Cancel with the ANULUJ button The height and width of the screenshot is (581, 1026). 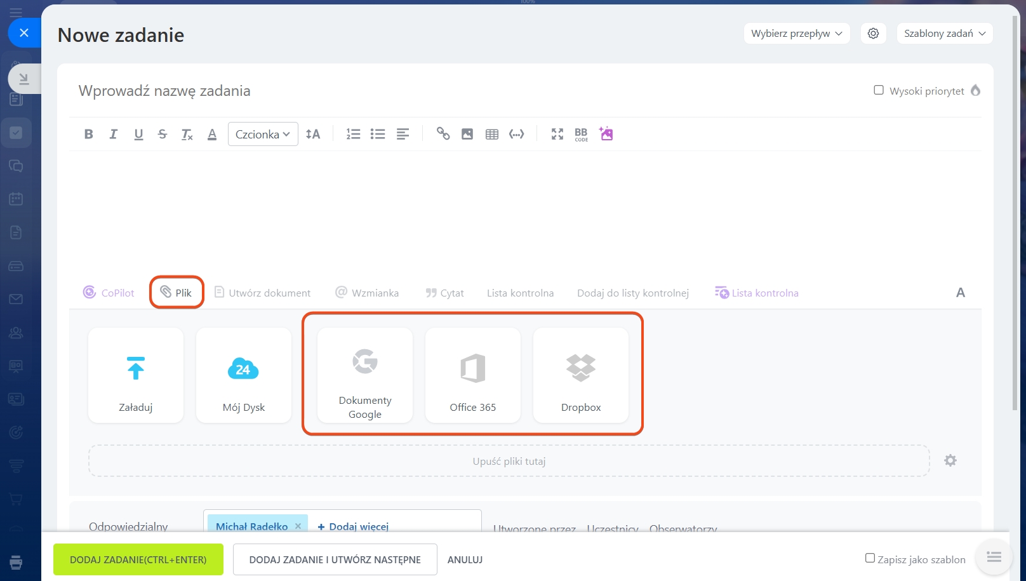click(465, 559)
